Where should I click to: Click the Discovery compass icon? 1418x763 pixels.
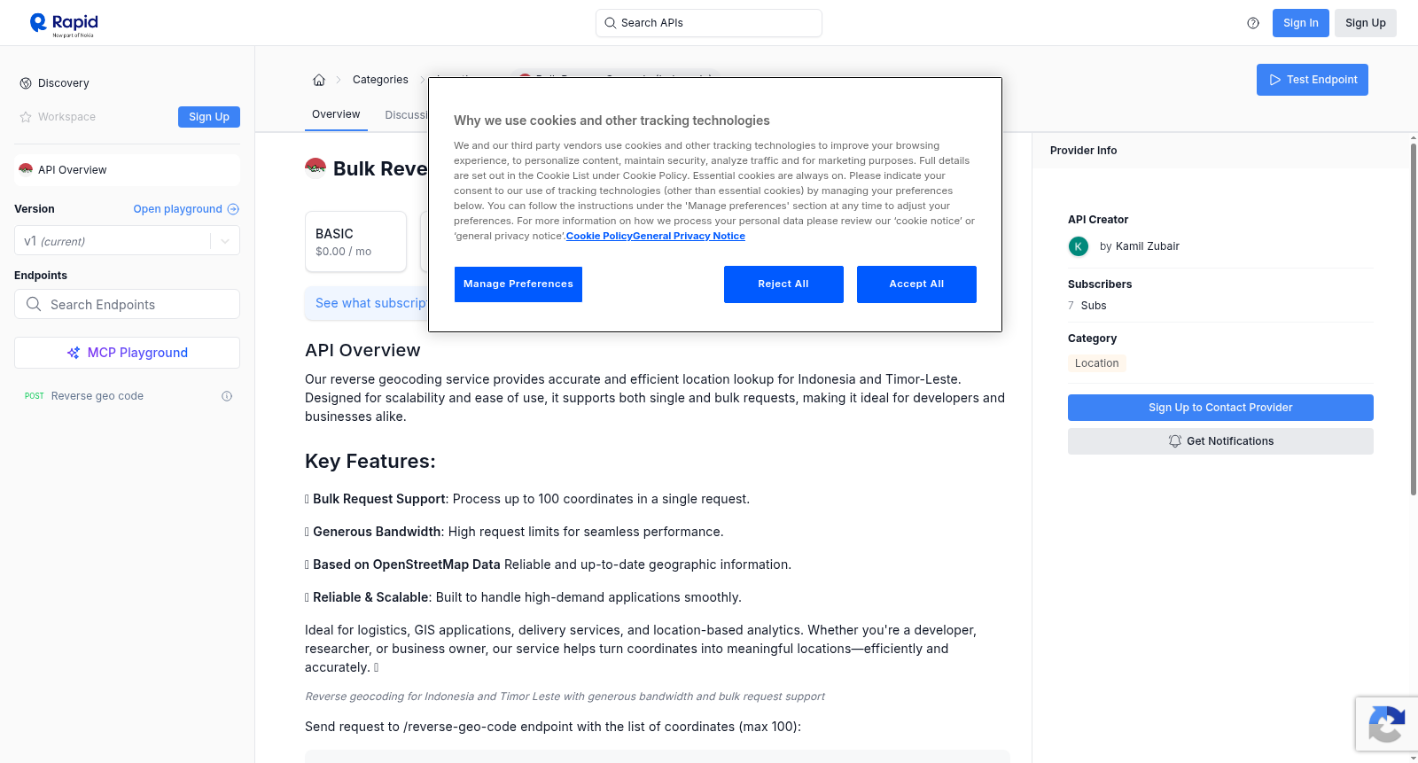click(26, 83)
